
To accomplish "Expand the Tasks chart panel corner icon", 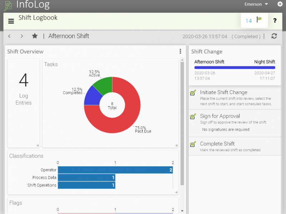I will [176, 145].
